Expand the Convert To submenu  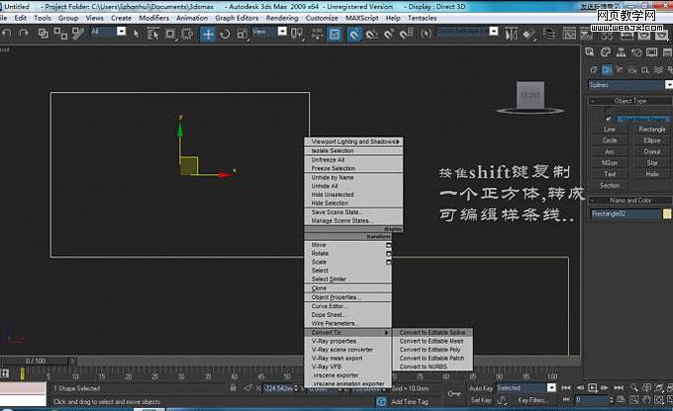pyautogui.click(x=347, y=333)
